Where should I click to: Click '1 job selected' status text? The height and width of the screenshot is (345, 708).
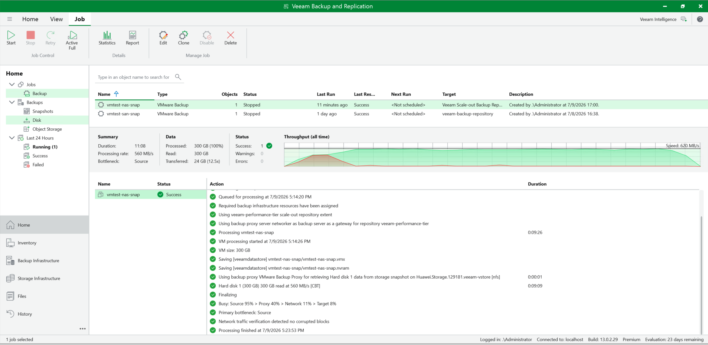click(20, 339)
